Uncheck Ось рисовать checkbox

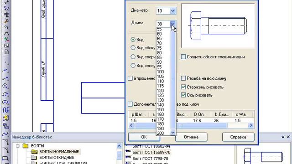point(183,95)
